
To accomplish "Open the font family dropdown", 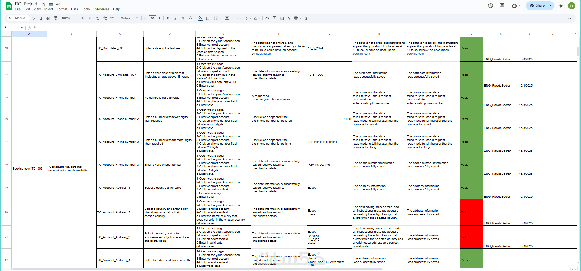I will (129, 18).
